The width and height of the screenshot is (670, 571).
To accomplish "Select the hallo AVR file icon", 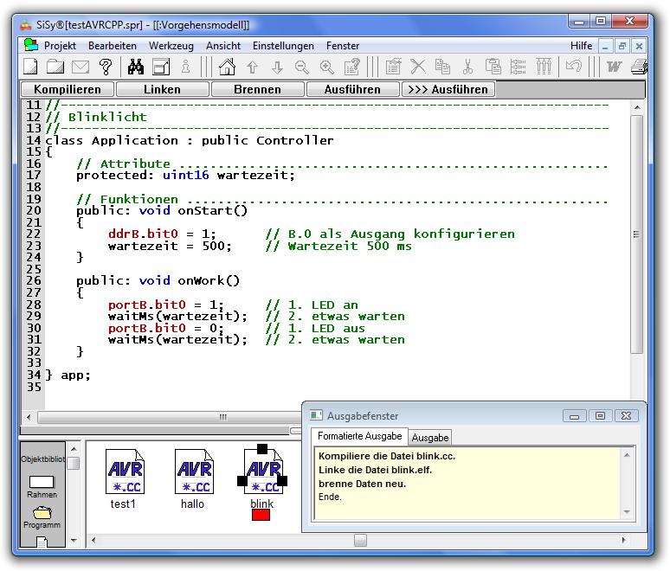I will click(x=193, y=473).
